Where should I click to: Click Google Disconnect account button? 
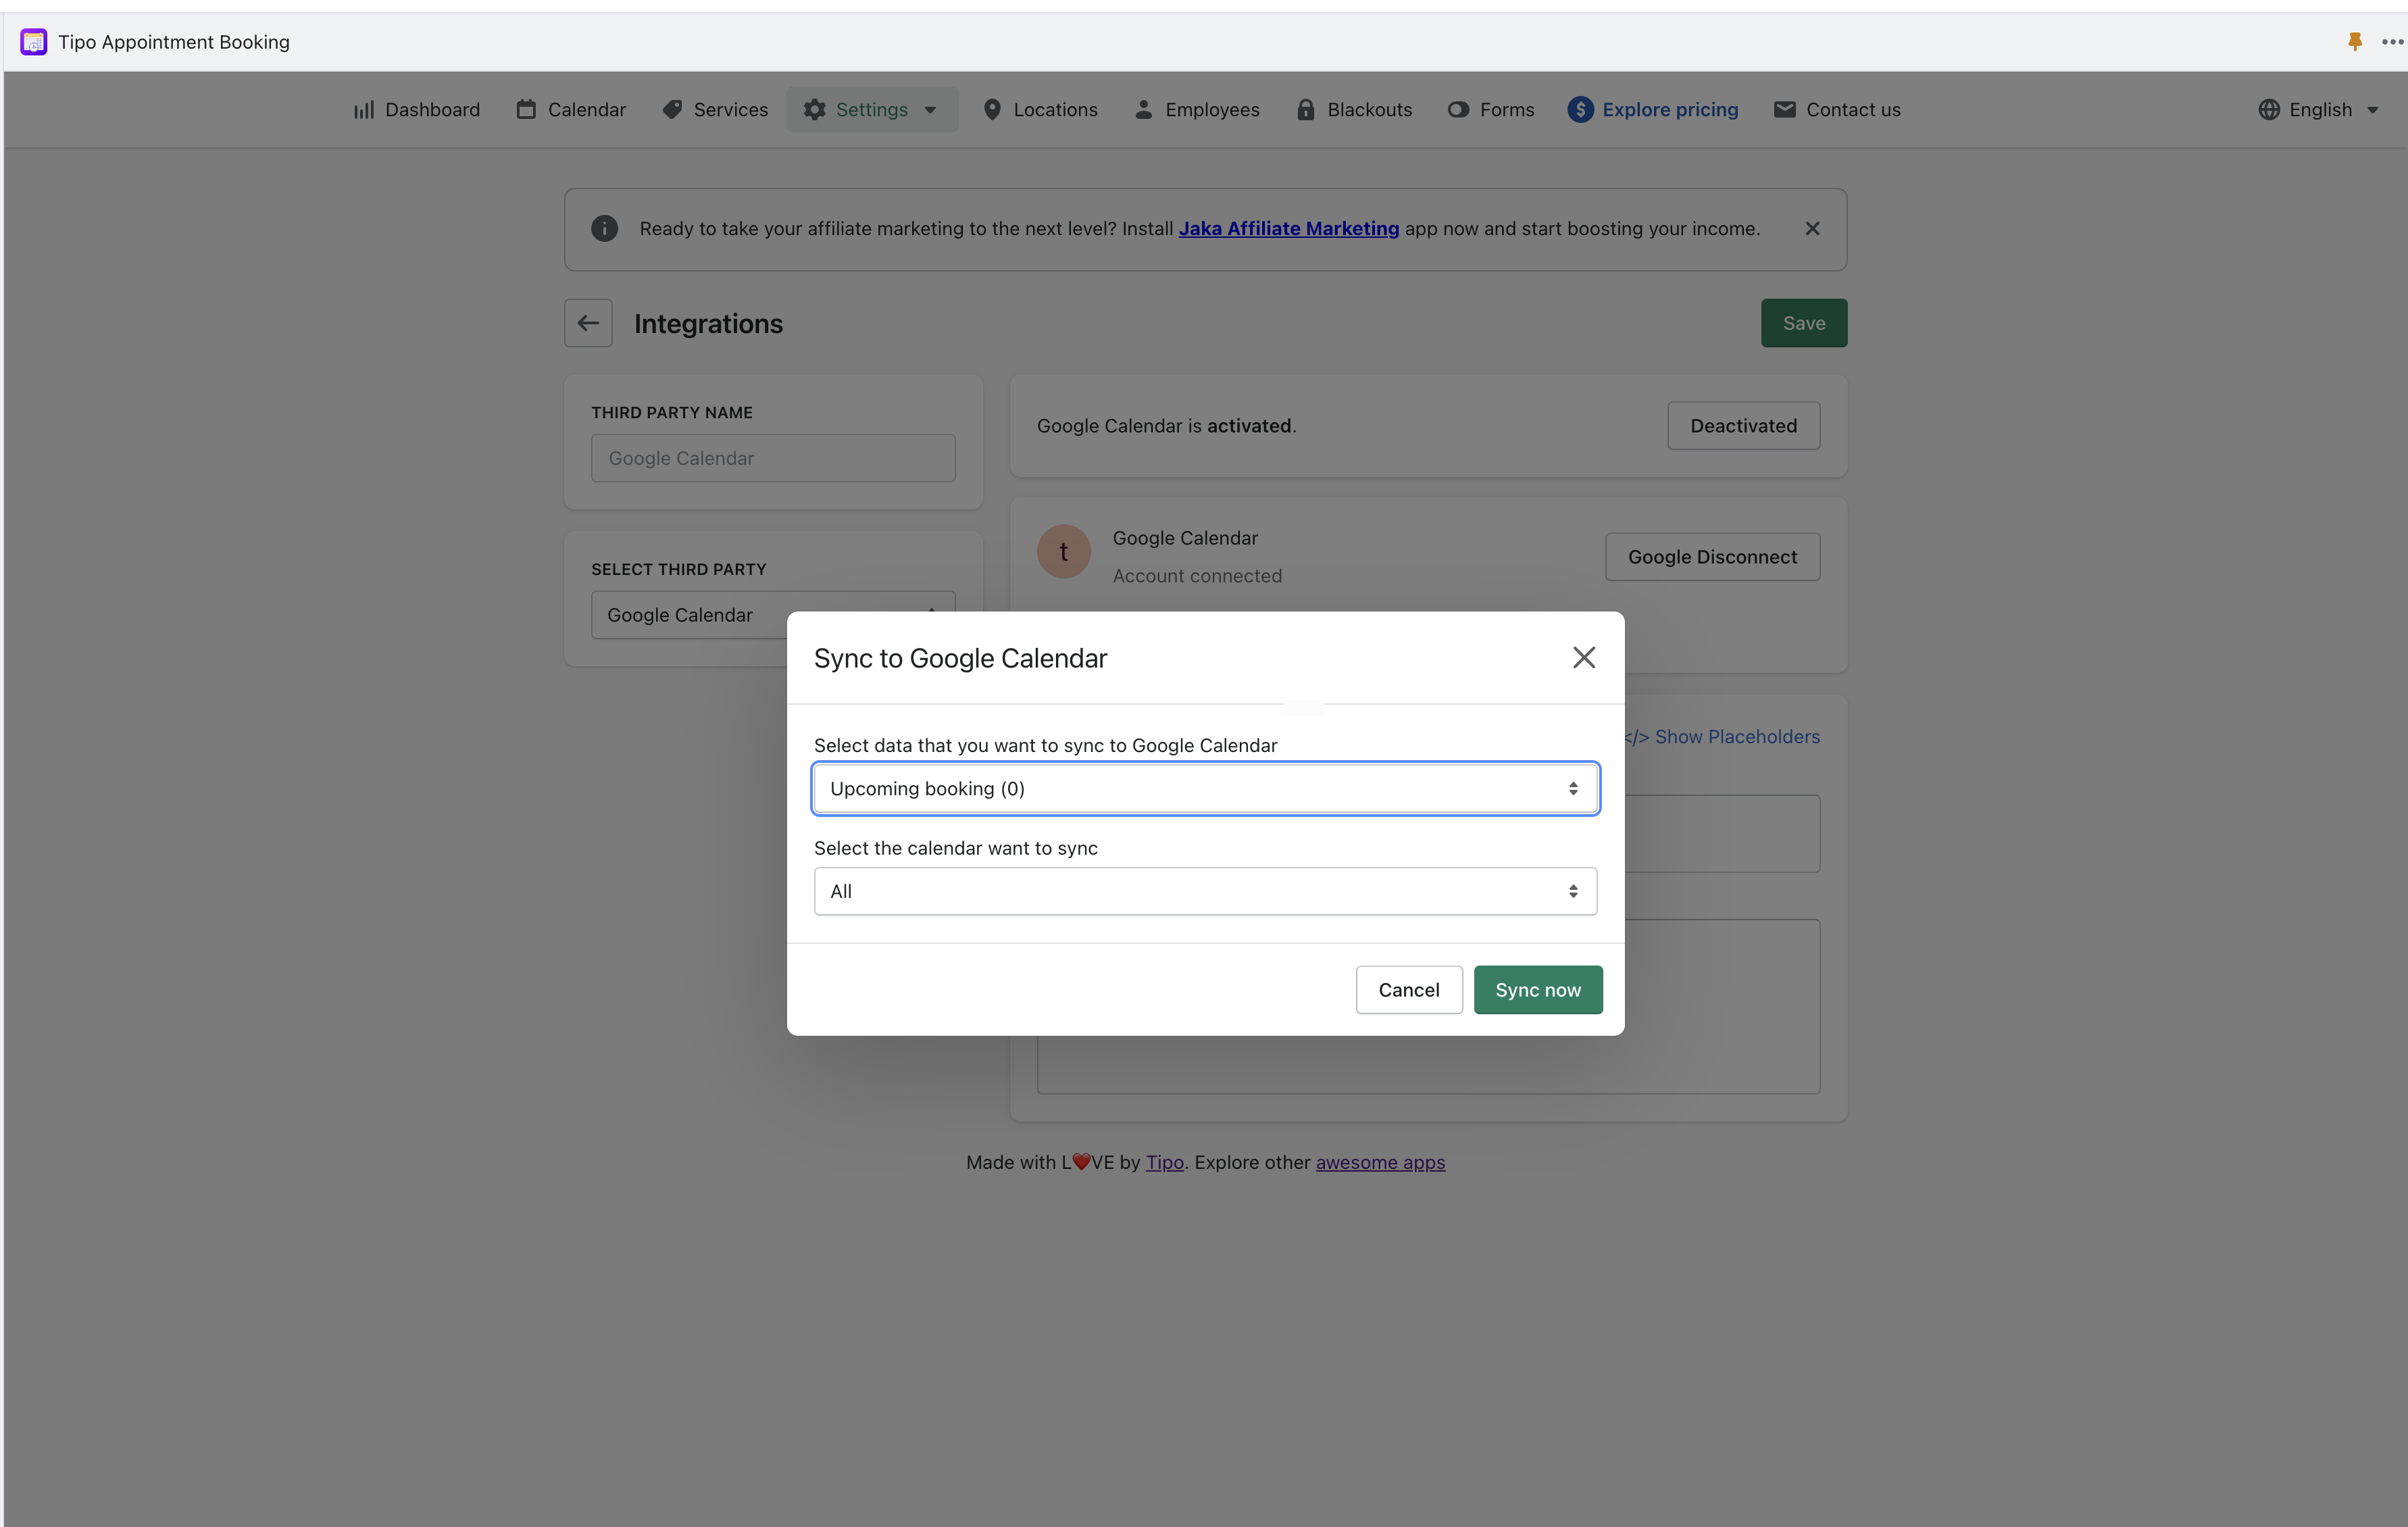(1713, 556)
